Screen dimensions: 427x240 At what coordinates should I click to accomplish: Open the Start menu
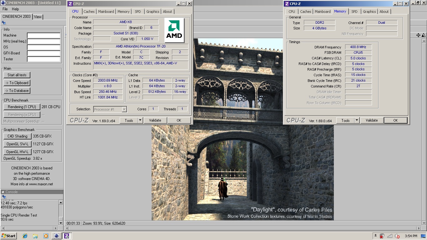tap(9, 236)
